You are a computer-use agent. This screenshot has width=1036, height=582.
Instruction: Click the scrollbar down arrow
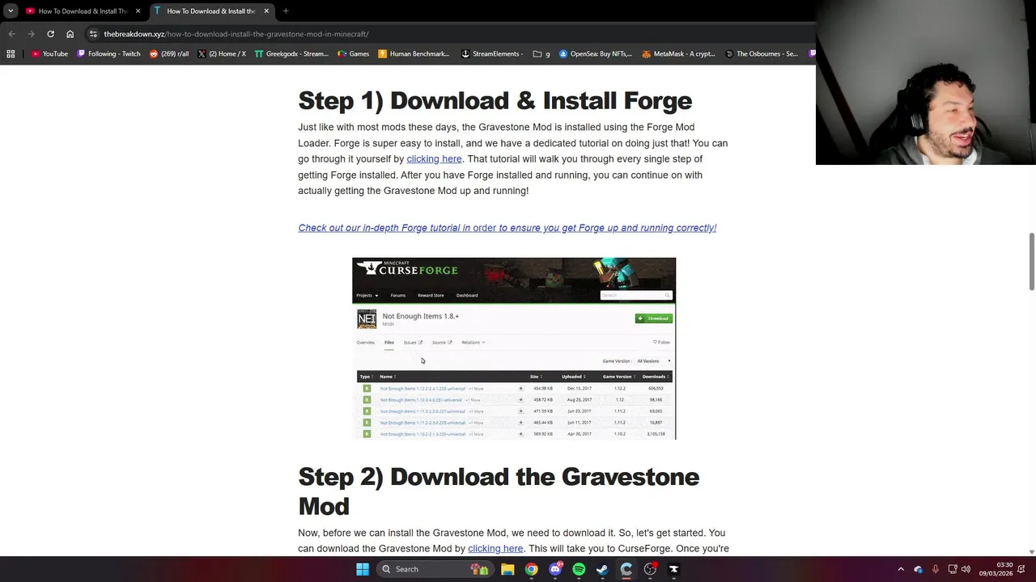(1031, 552)
